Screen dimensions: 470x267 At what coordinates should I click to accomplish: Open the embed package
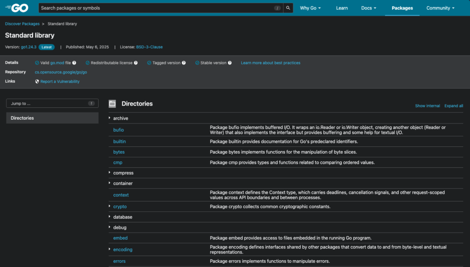(120, 238)
